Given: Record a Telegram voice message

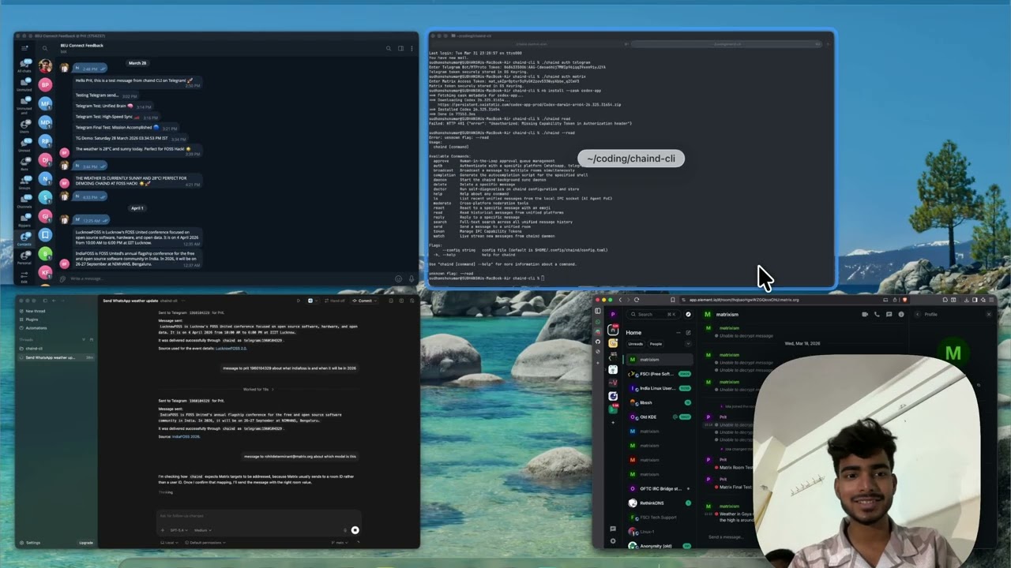Looking at the screenshot, I should click(411, 278).
